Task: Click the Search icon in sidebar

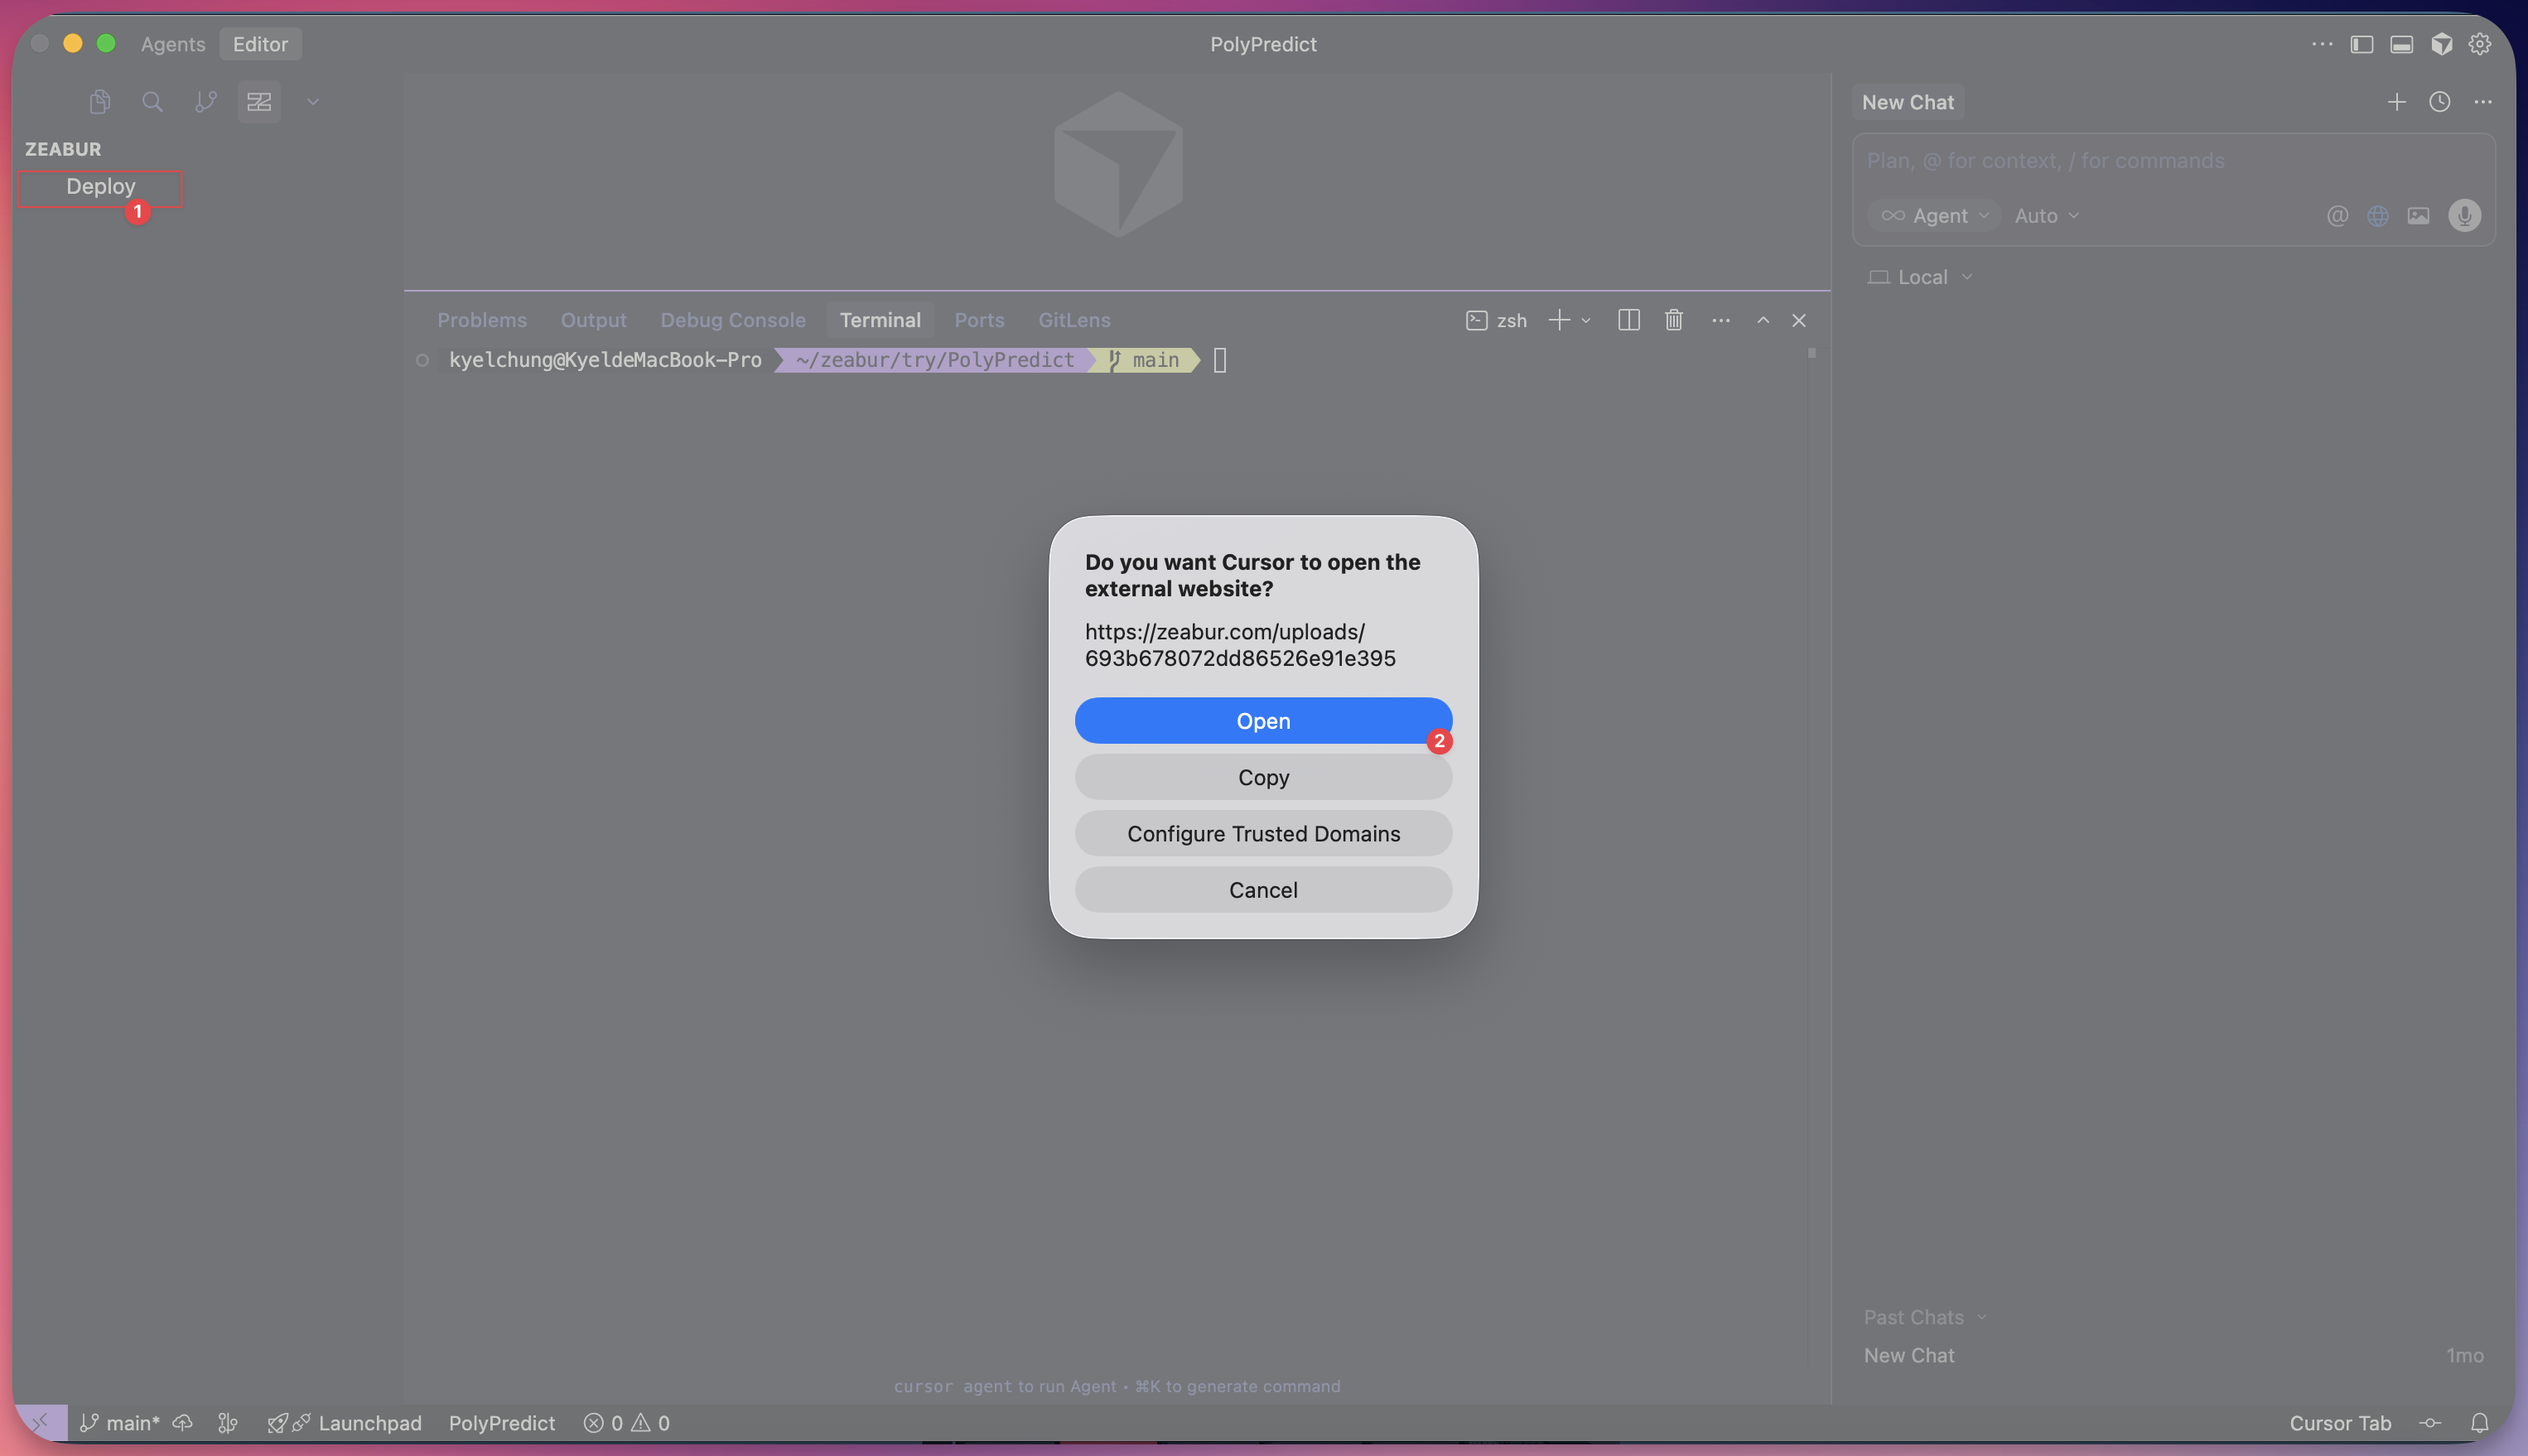Action: [x=152, y=102]
